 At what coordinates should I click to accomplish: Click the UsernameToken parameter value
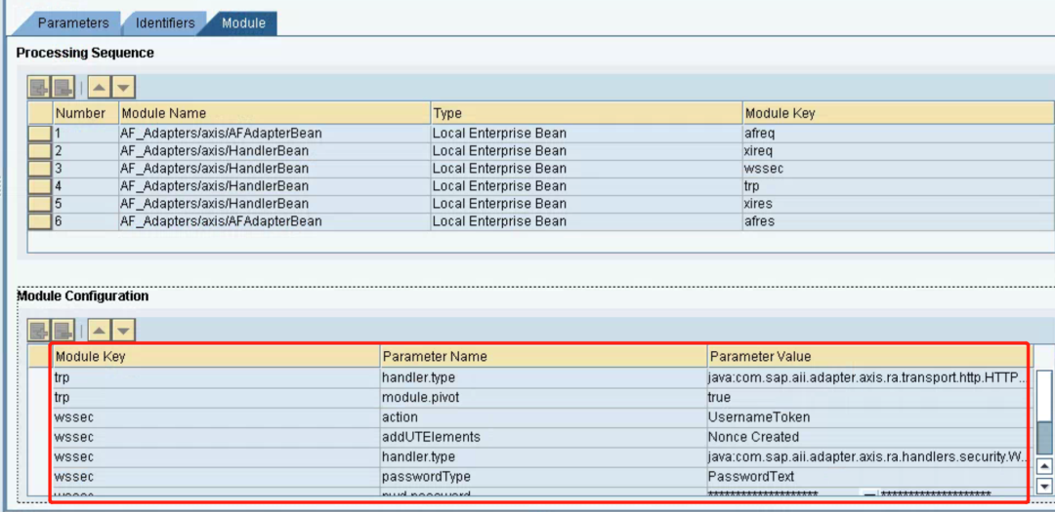coord(868,417)
